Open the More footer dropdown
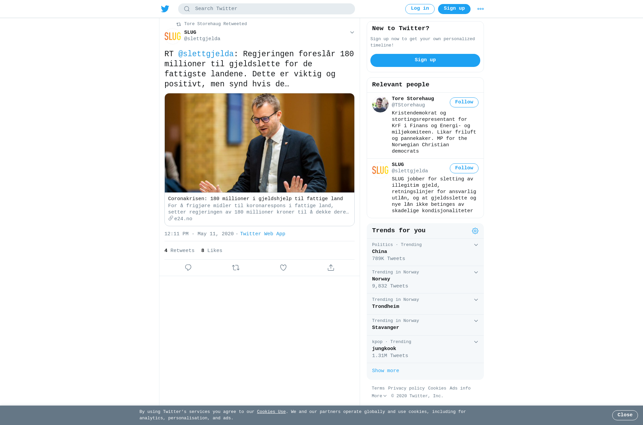 click(379, 396)
